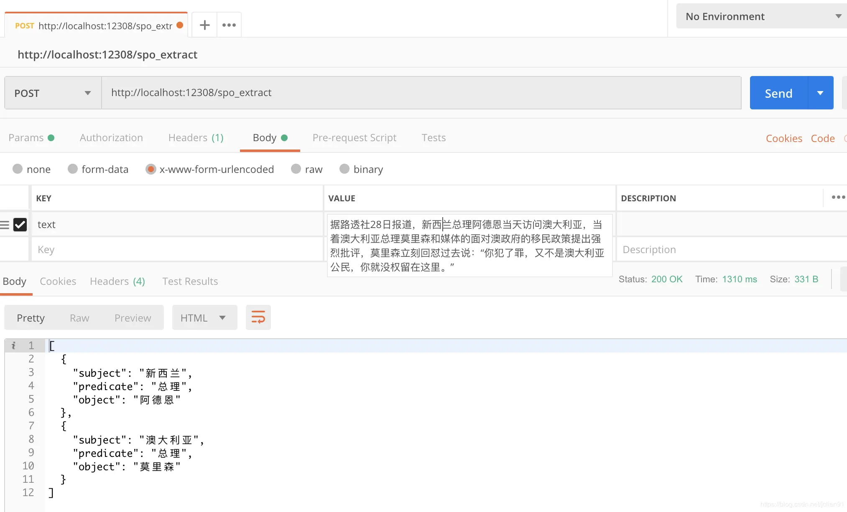Click unsaved orange dot on request tab
This screenshot has width=847, height=512.
coord(180,25)
